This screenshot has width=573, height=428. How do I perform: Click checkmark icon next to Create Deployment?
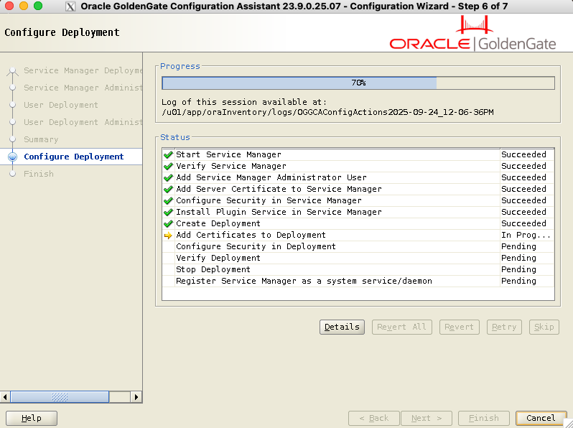(168, 223)
